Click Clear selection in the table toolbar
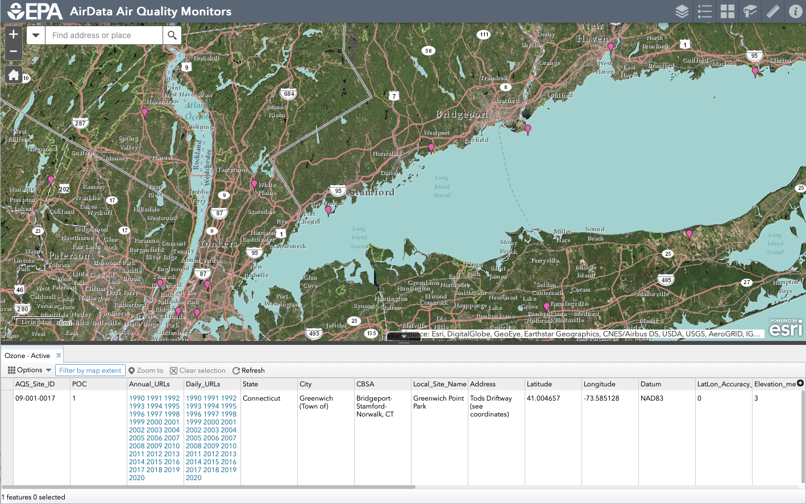This screenshot has width=806, height=504. point(198,370)
